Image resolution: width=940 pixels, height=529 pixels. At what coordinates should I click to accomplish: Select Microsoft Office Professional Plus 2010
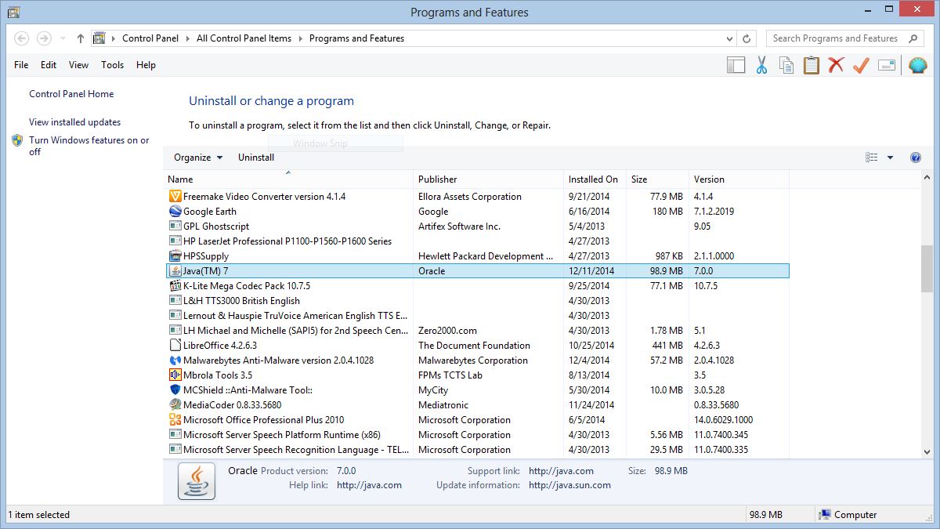coord(478,420)
